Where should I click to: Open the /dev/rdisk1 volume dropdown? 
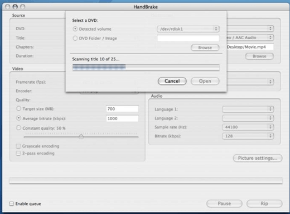coord(188,29)
